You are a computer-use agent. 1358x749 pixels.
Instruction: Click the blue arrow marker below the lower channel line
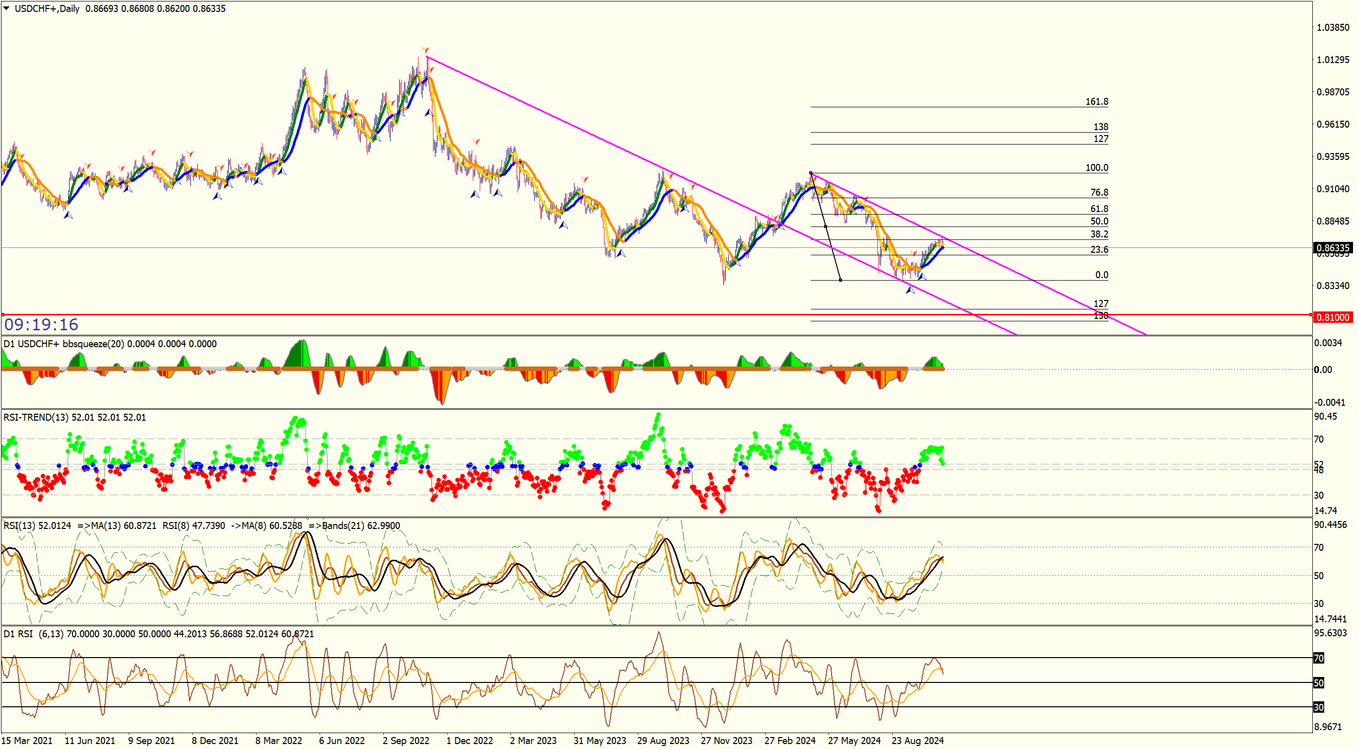(910, 290)
